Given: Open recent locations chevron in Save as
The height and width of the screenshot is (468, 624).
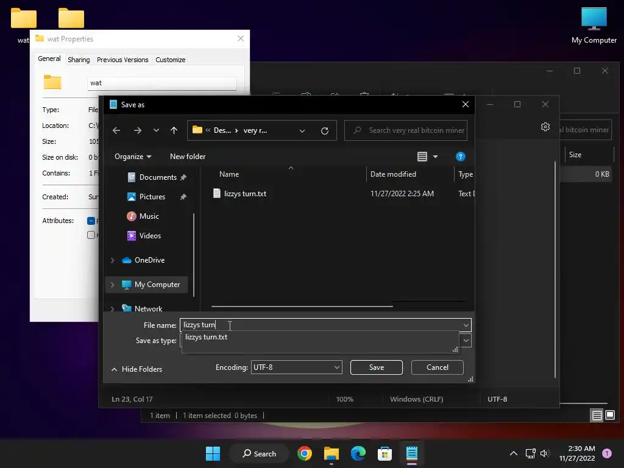Looking at the screenshot, I should pos(156,130).
